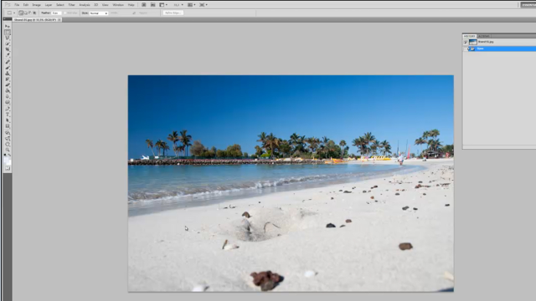The height and width of the screenshot is (301, 536).
Task: Swap width and height in options bar
Action: pos(134,13)
